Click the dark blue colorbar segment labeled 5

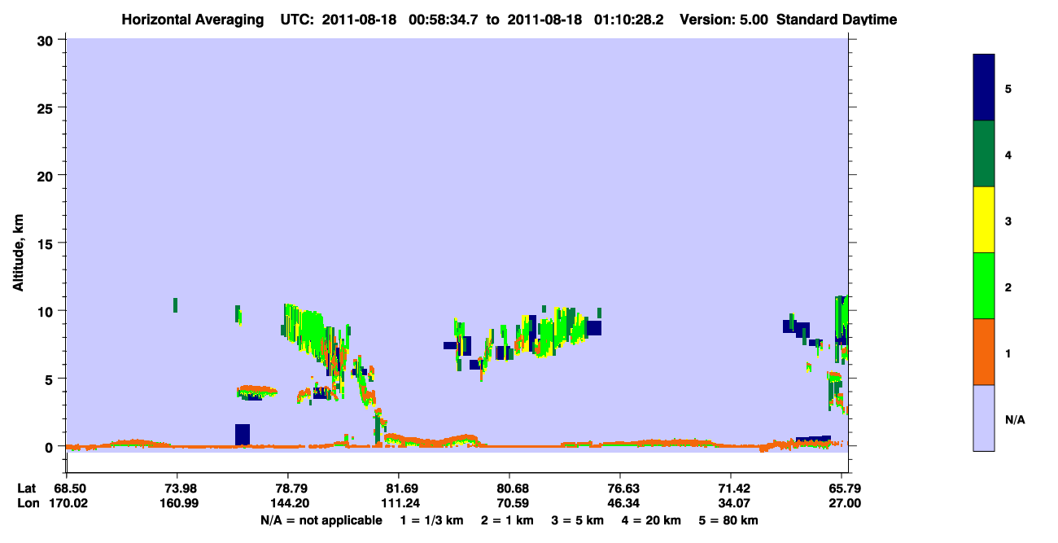point(984,88)
